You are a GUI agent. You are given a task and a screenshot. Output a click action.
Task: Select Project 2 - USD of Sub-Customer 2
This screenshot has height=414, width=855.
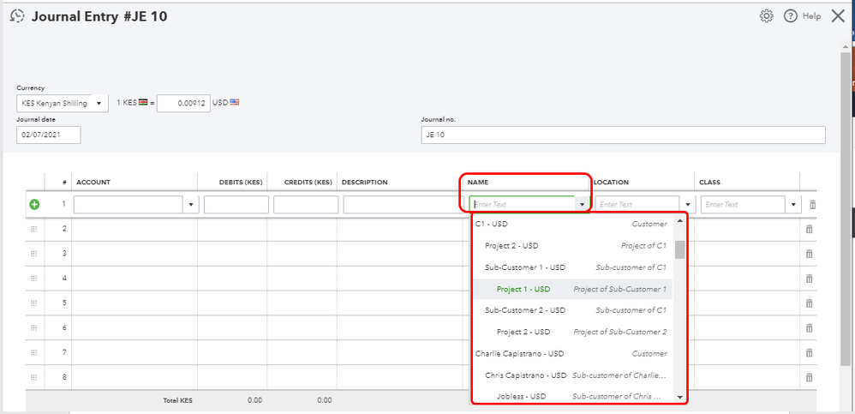pyautogui.click(x=571, y=332)
